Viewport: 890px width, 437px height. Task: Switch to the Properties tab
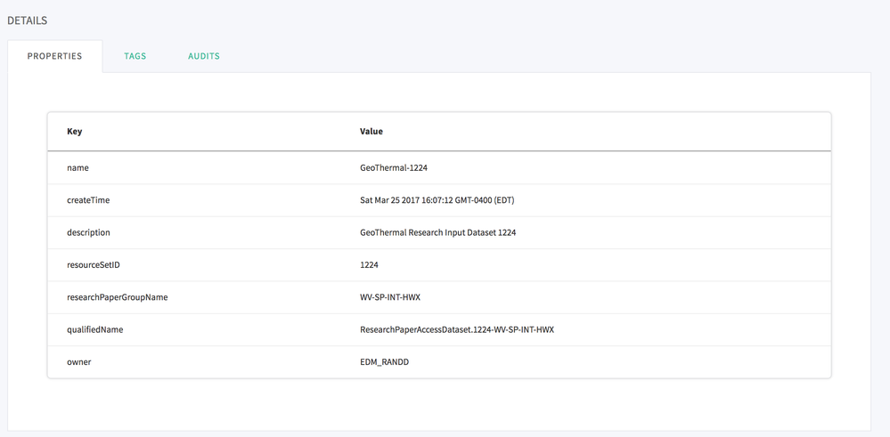[54, 56]
